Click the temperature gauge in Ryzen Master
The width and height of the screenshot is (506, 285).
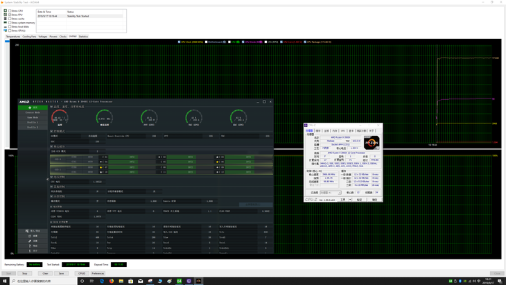pyautogui.click(x=60, y=117)
